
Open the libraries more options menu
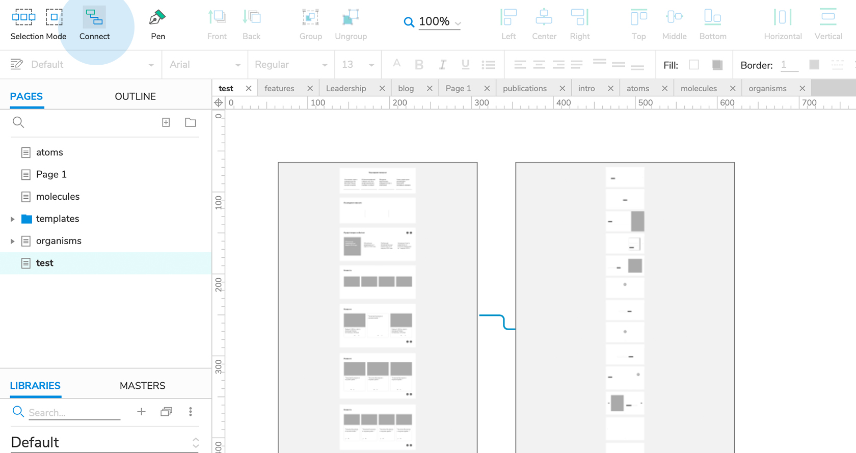191,412
